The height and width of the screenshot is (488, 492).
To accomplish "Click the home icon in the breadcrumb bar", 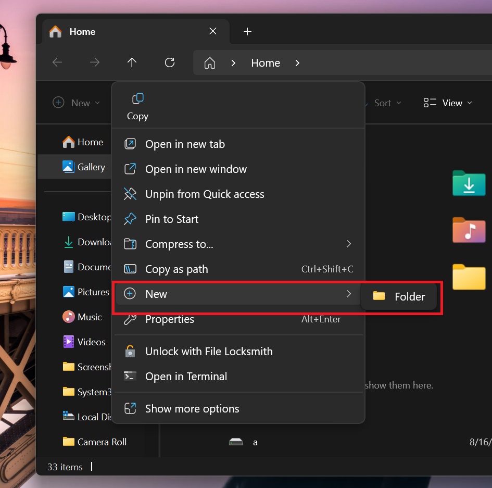I will point(209,62).
